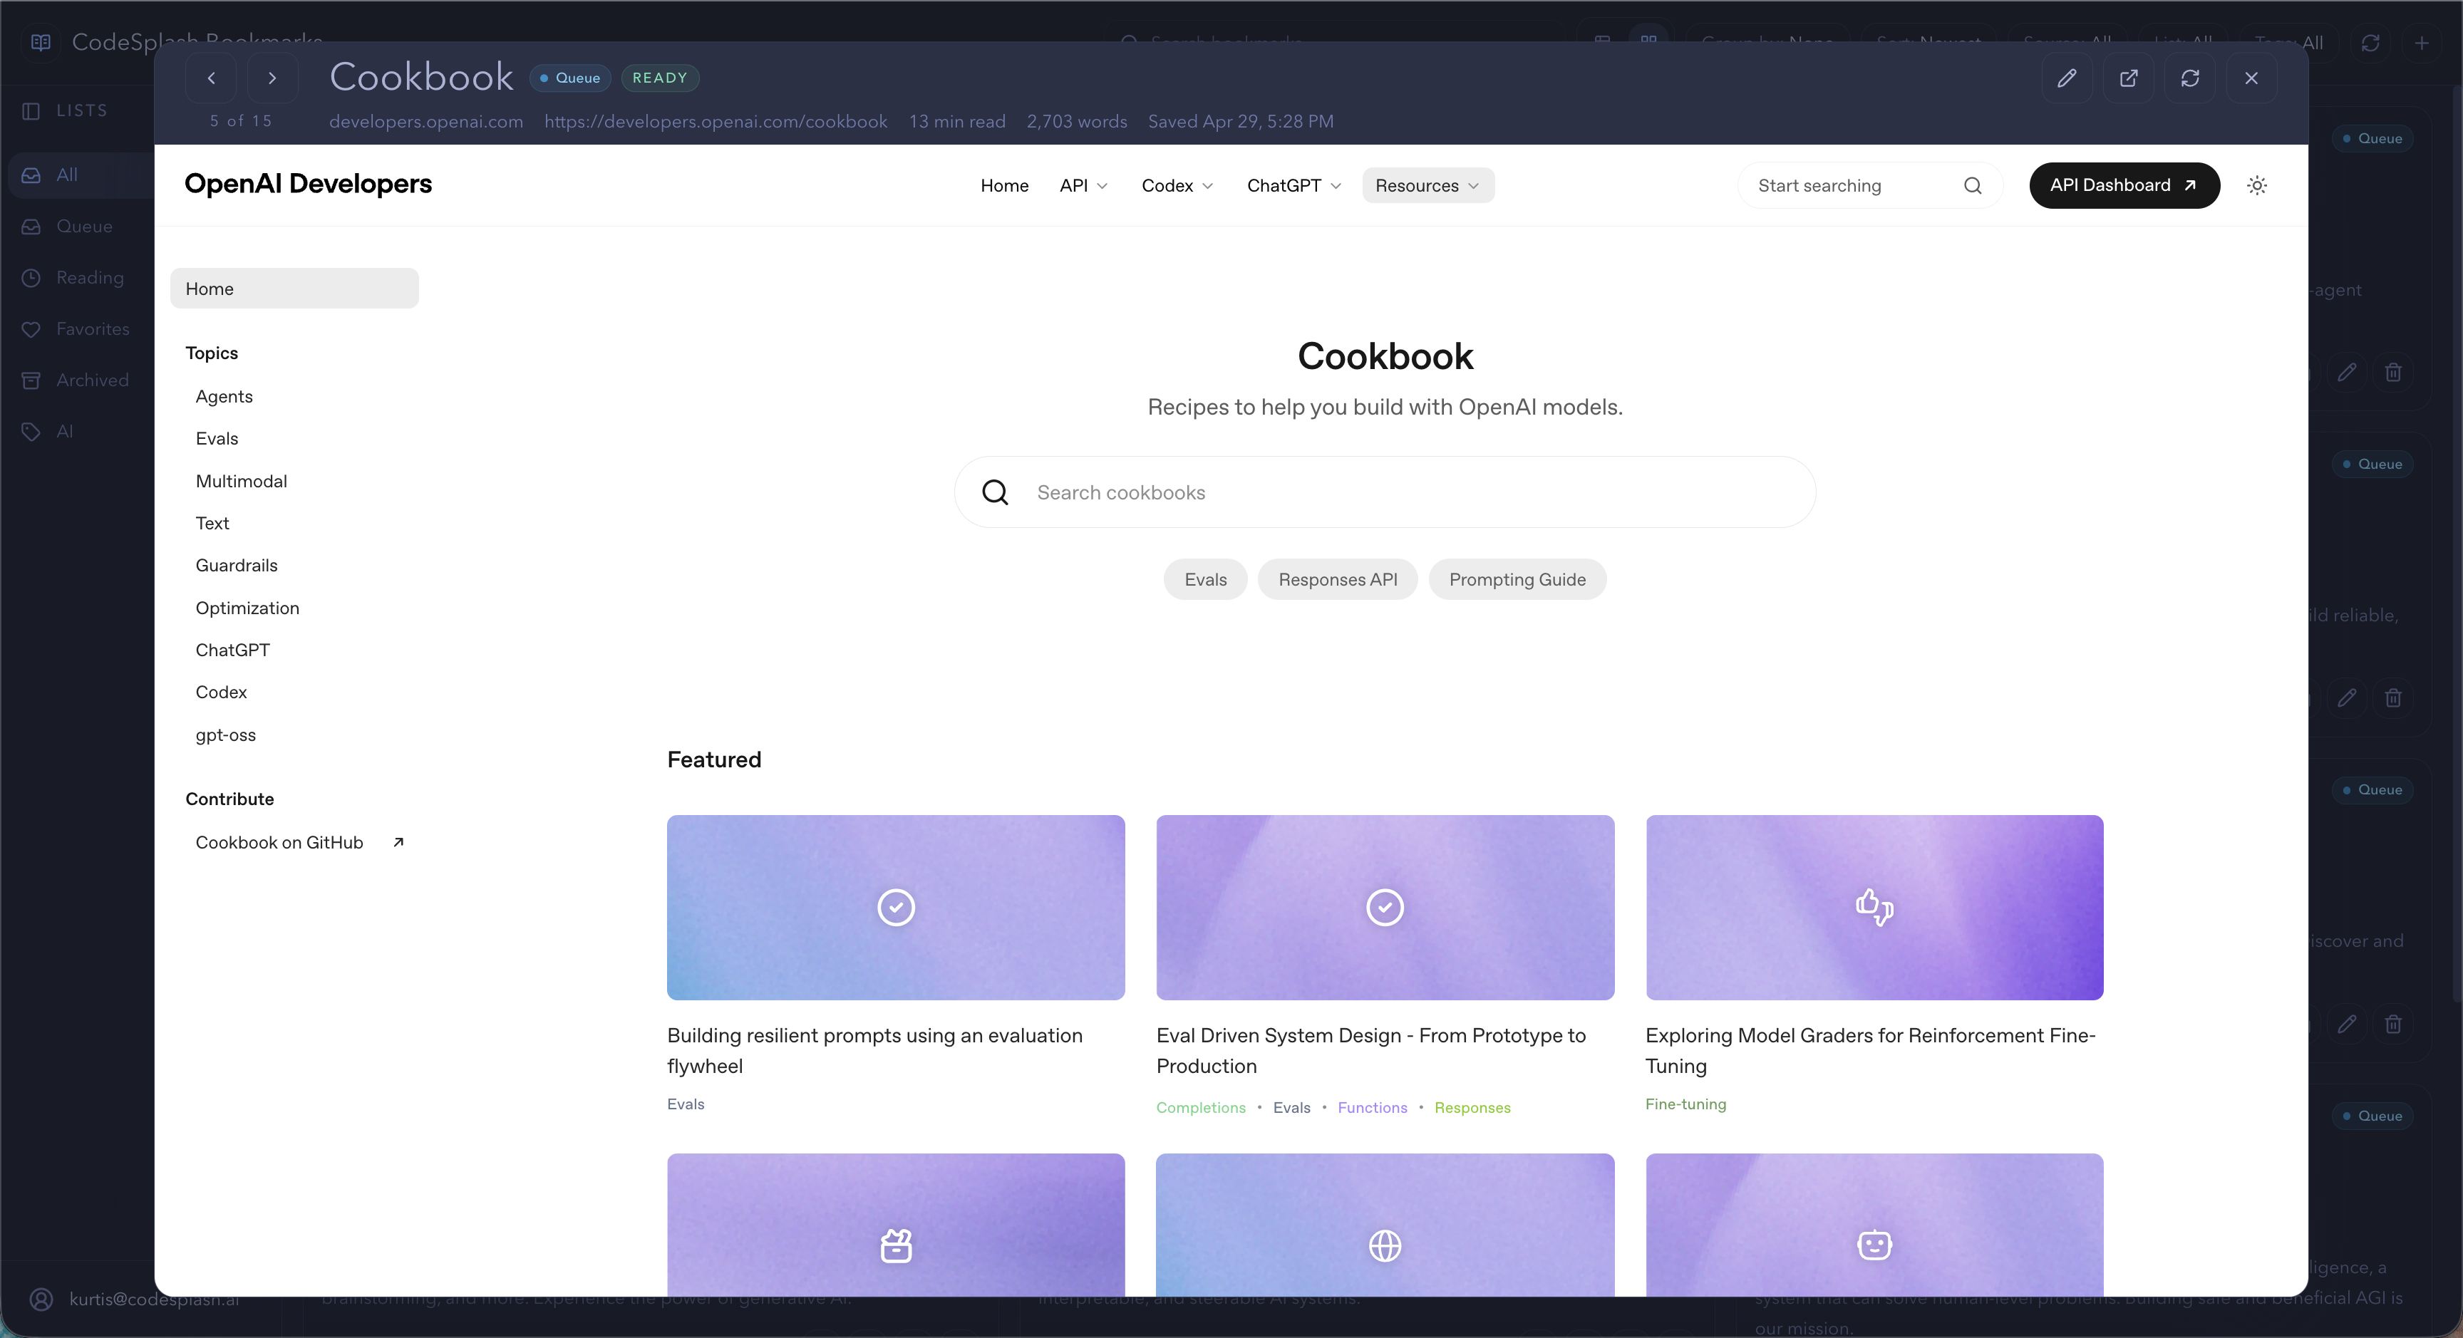Open the Evals topic in sidebar
Screen dimensions: 2463x1338
(217, 439)
